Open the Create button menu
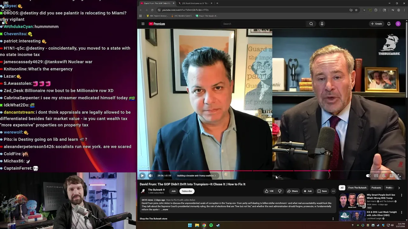 point(376,24)
